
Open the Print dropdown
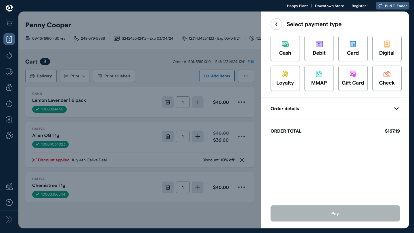coord(75,76)
